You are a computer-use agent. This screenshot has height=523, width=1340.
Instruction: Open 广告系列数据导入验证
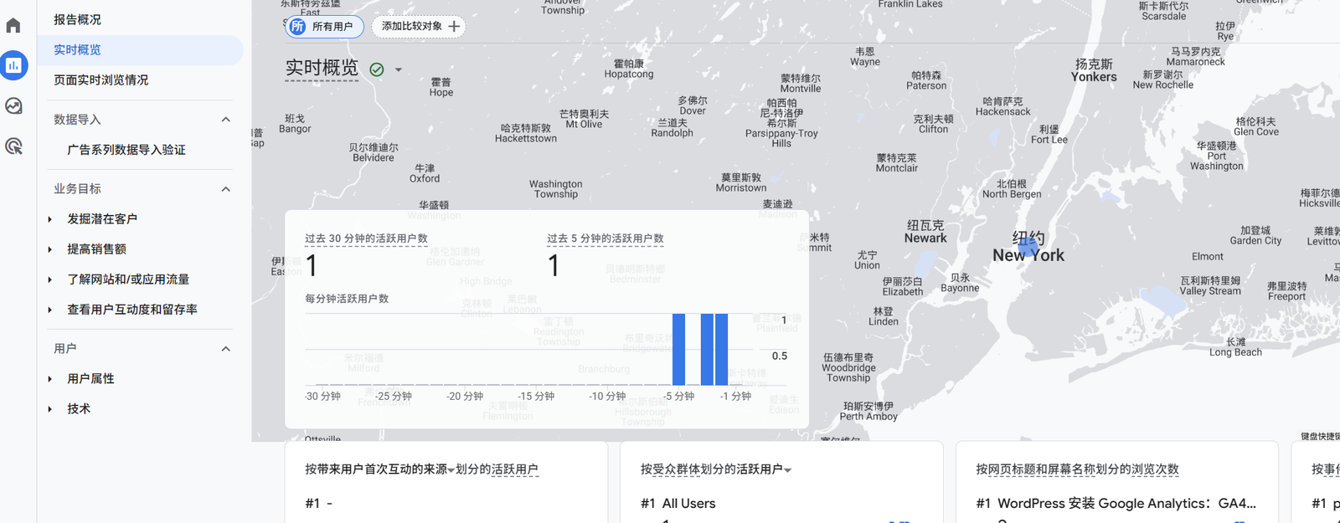pos(126,150)
